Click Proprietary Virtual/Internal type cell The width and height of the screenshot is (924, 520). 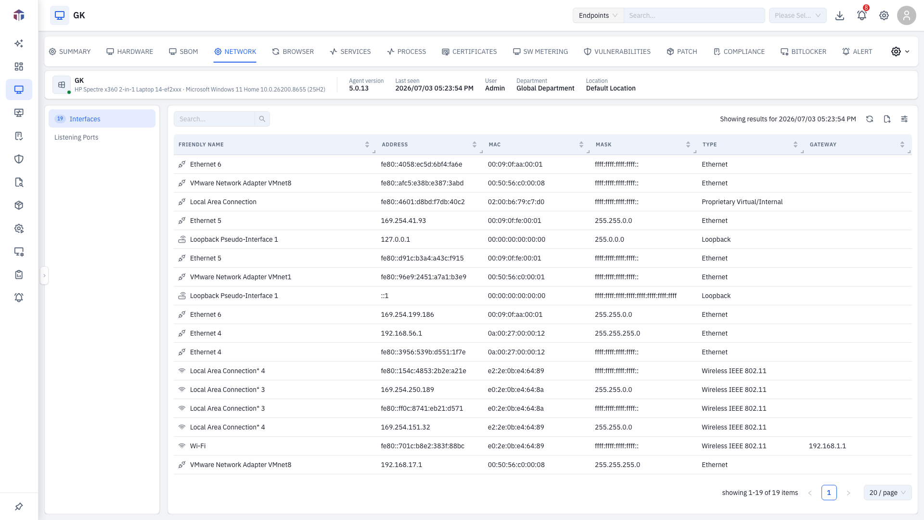coord(742,202)
